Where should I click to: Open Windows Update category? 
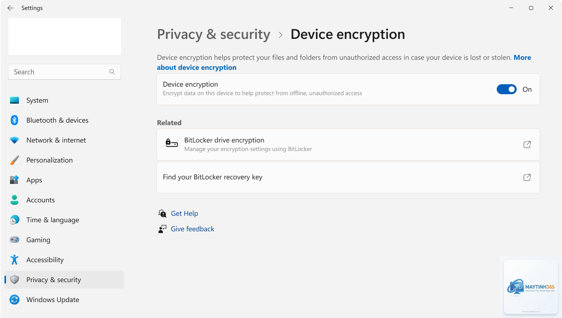pos(64,300)
